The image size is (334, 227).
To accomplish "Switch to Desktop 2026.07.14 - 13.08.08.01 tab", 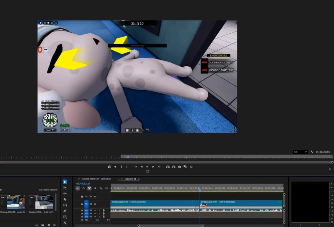I will point(96,179).
